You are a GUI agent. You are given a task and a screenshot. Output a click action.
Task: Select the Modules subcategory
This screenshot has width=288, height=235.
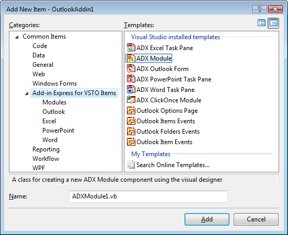coord(54,102)
